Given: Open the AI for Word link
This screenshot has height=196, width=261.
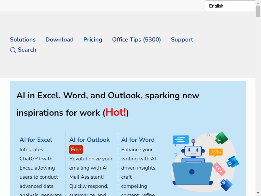Looking at the screenshot, I should 138,140.
